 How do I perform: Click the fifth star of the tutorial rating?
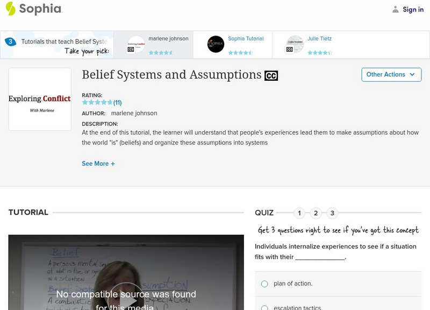tap(110, 102)
